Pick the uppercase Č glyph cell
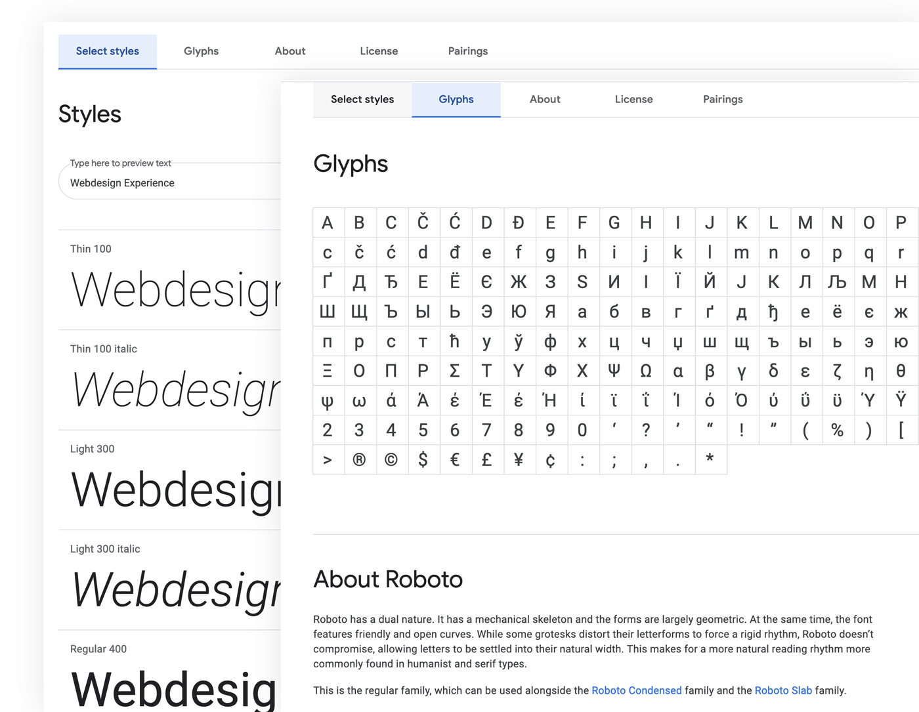 coord(423,223)
